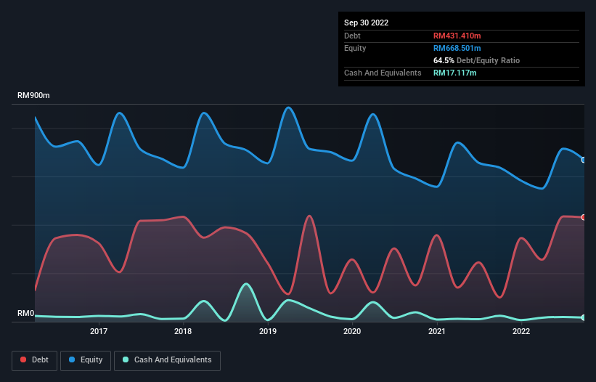Screen dimensions: 596x382
Task: Click the RM900m y-axis label
Action: click(x=33, y=95)
